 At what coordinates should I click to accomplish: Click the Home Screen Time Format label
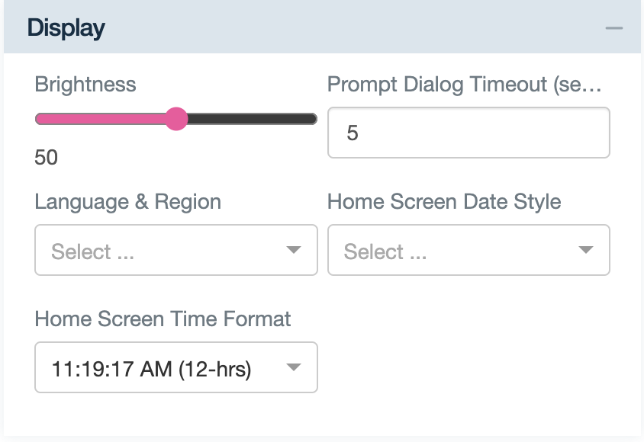coord(163,319)
